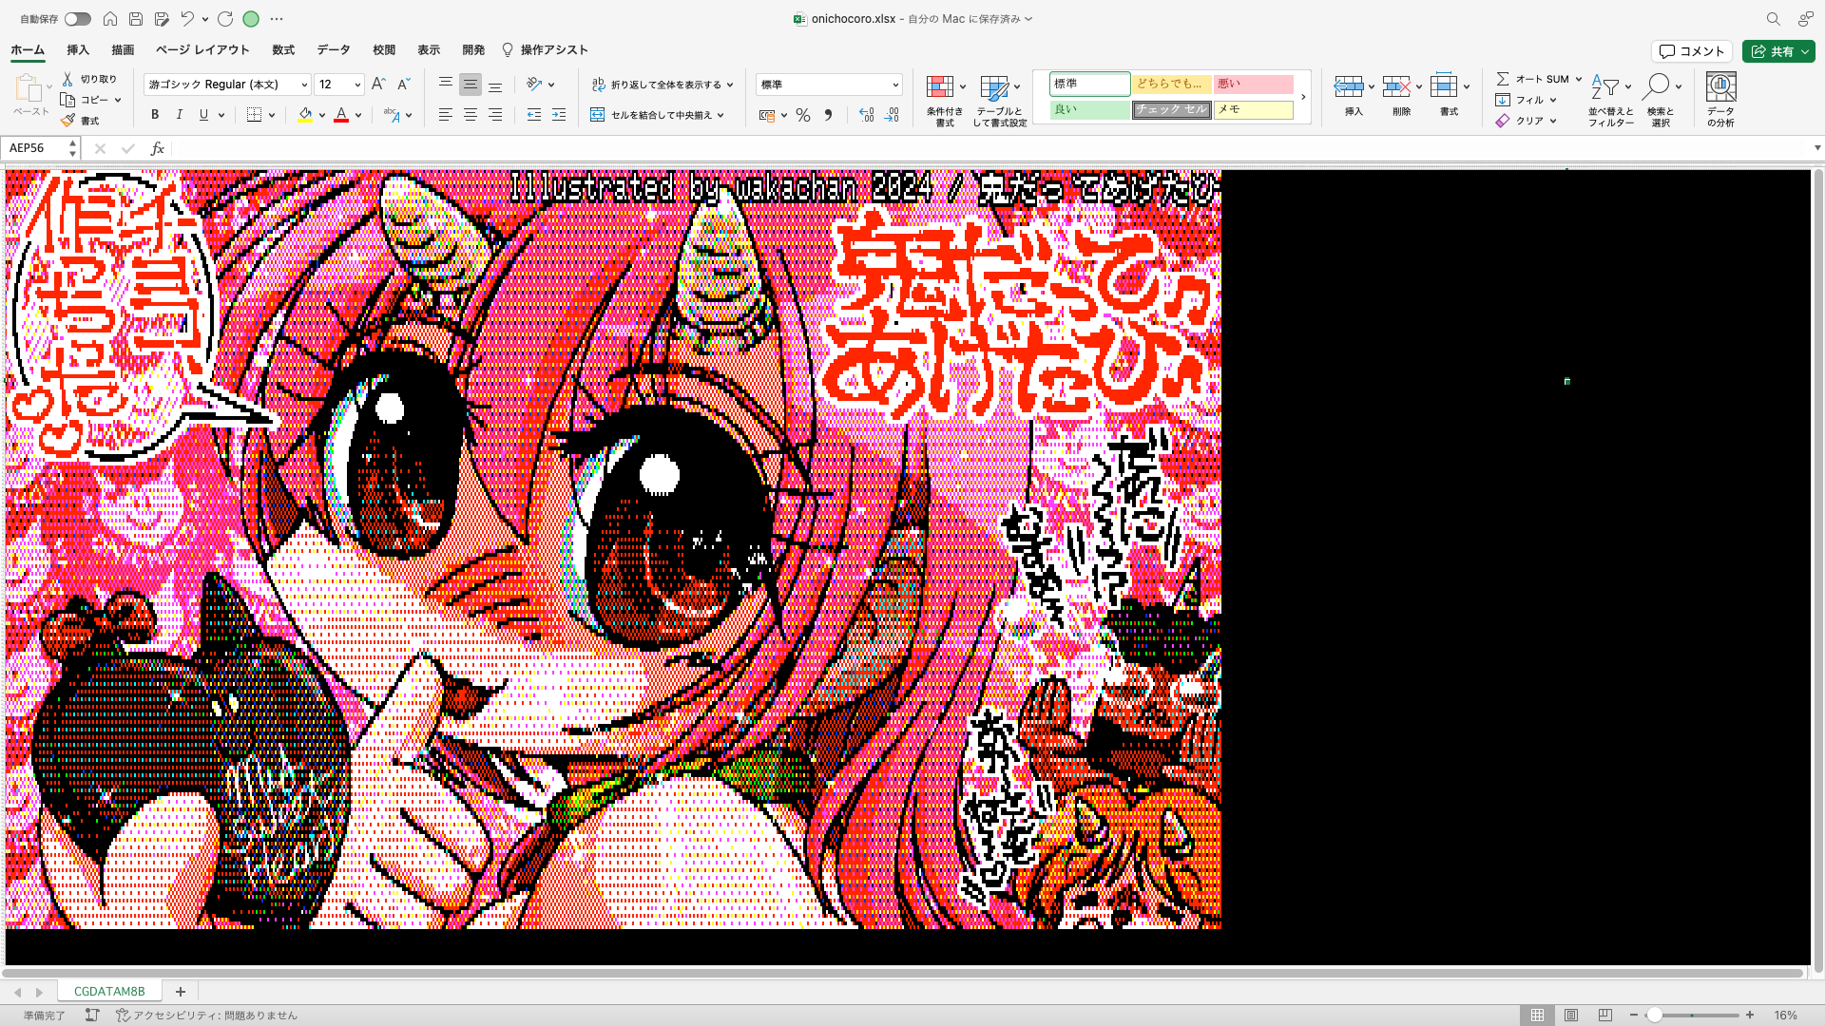
Task: Click the データの分析 icon
Action: click(1720, 86)
